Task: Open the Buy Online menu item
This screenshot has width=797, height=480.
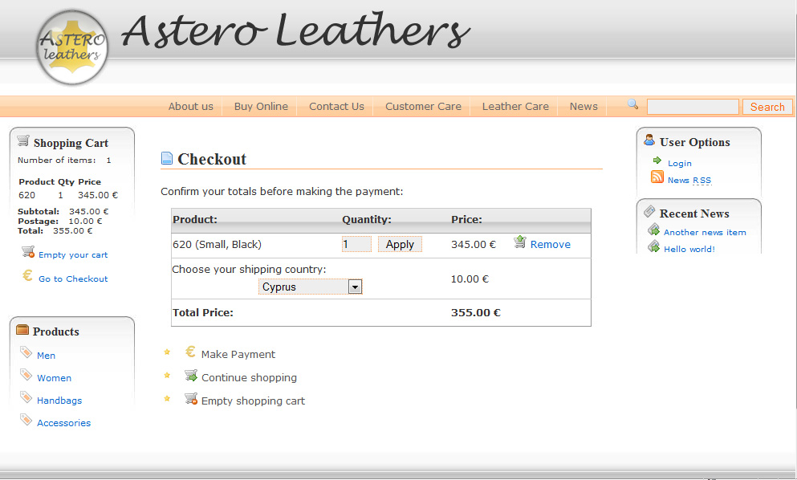Action: (x=261, y=106)
